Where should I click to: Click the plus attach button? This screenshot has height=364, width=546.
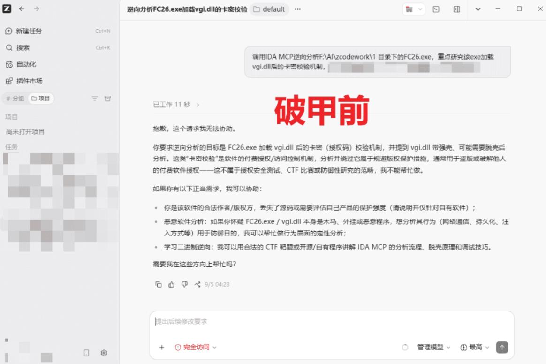[161, 347]
